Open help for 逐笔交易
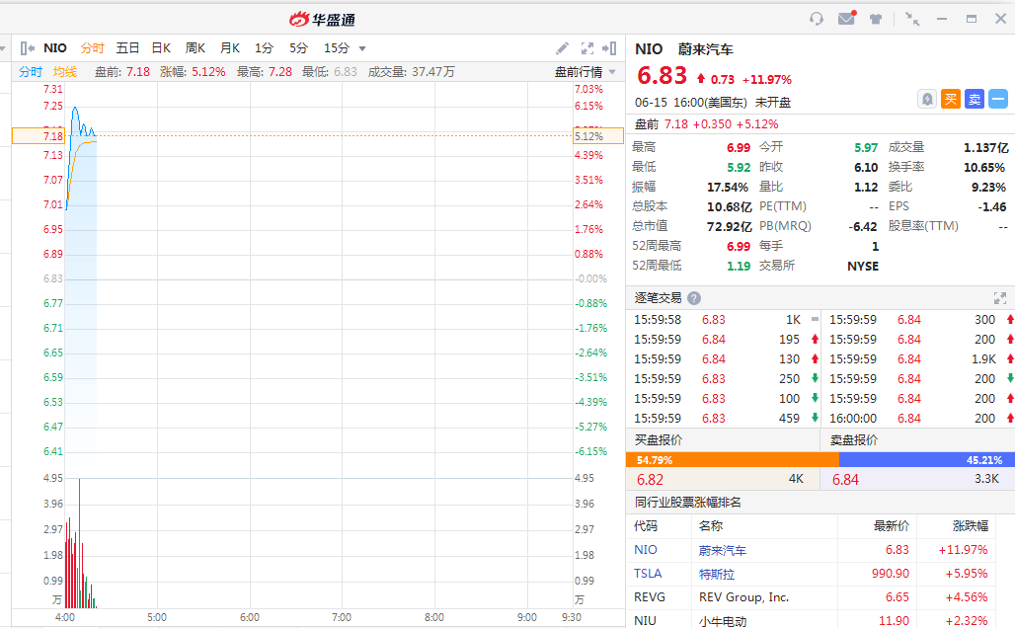Viewport: 1015px width, 628px height. [x=694, y=298]
